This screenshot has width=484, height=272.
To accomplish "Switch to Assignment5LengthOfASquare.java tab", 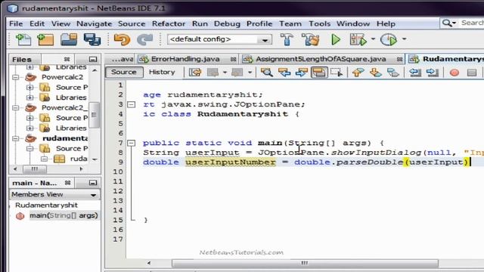I will coord(320,59).
